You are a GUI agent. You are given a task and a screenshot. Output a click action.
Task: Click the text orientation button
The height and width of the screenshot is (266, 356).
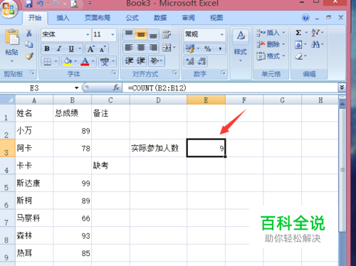click(x=155, y=61)
